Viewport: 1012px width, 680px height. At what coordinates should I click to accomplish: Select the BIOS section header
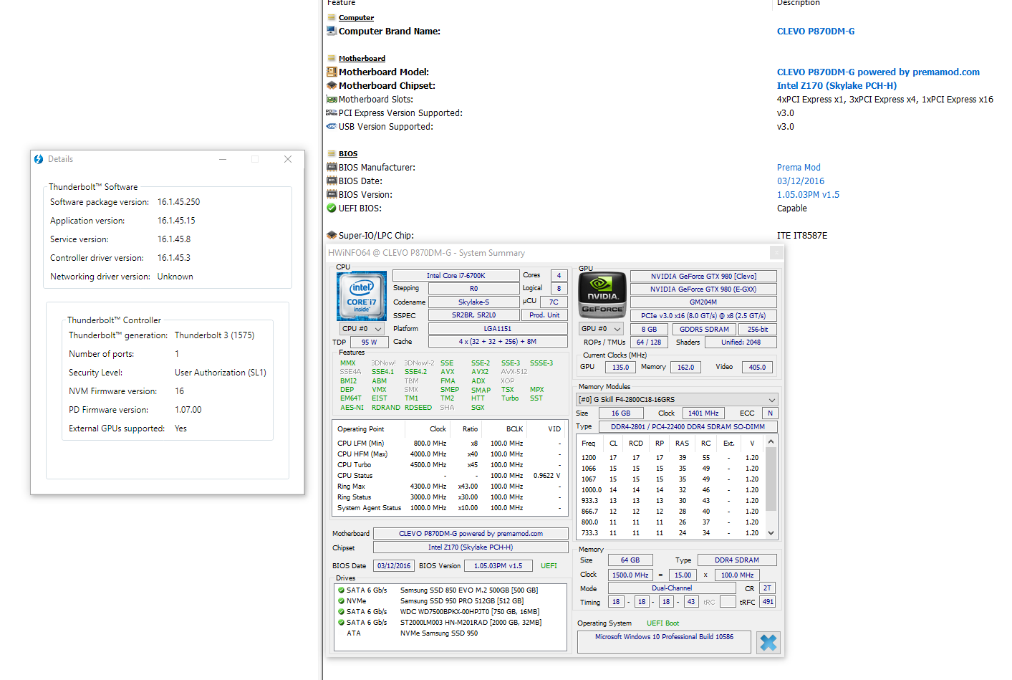pyautogui.click(x=348, y=154)
